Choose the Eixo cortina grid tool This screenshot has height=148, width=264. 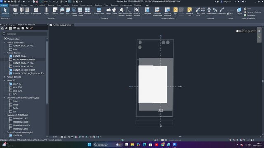point(80,12)
